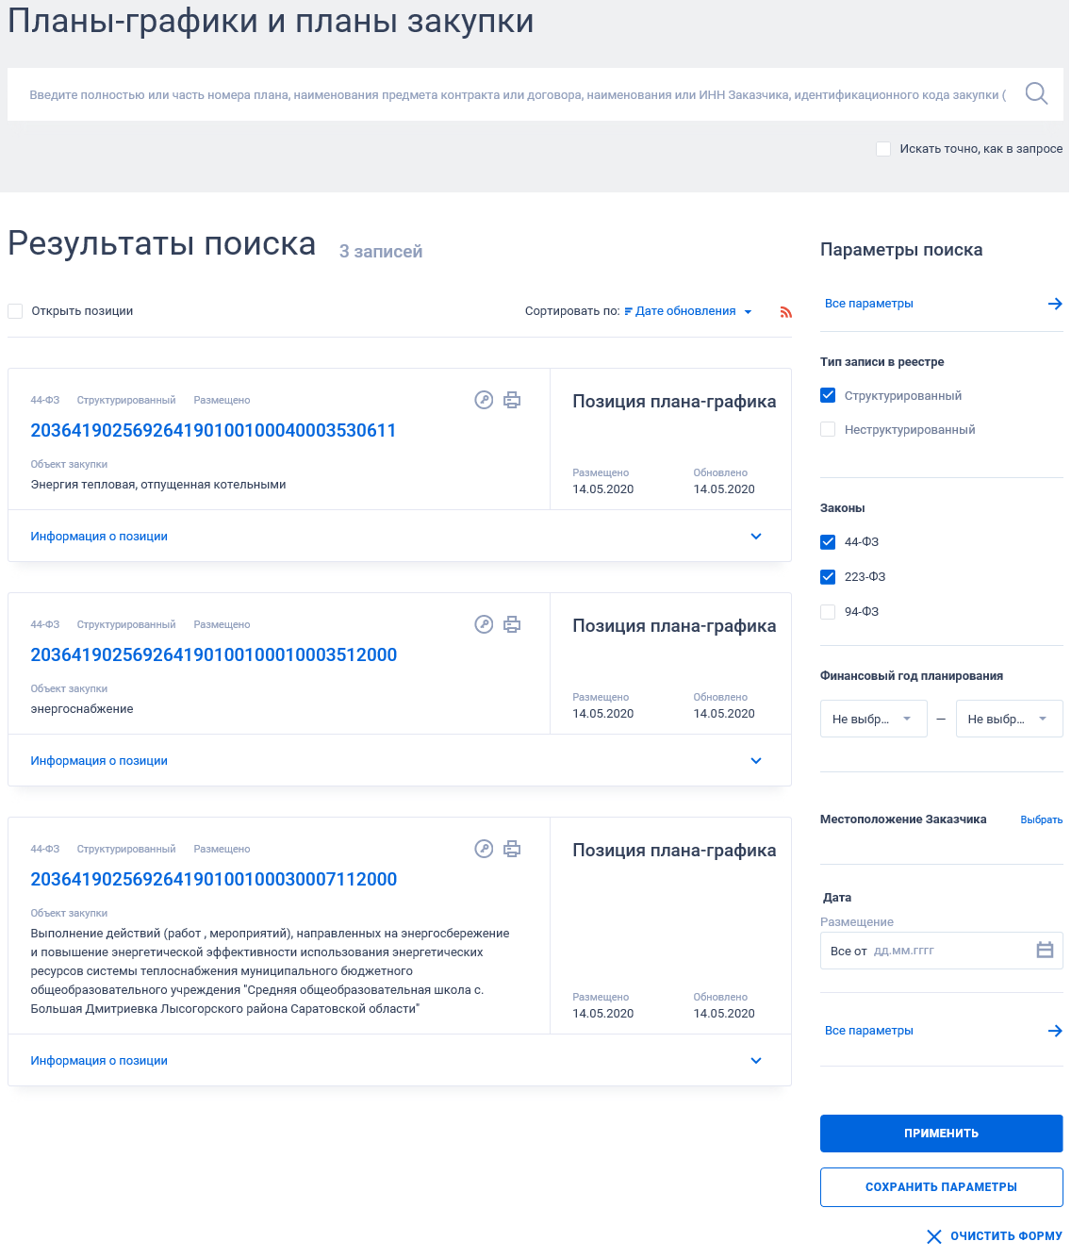
Task: Click the 3 записей count text
Action: pos(381,252)
